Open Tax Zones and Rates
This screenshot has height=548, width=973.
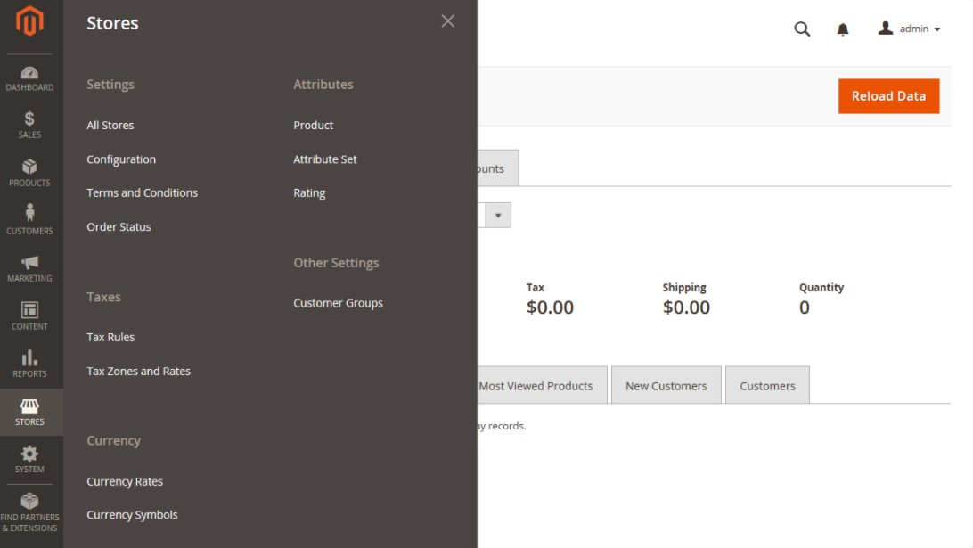click(138, 372)
